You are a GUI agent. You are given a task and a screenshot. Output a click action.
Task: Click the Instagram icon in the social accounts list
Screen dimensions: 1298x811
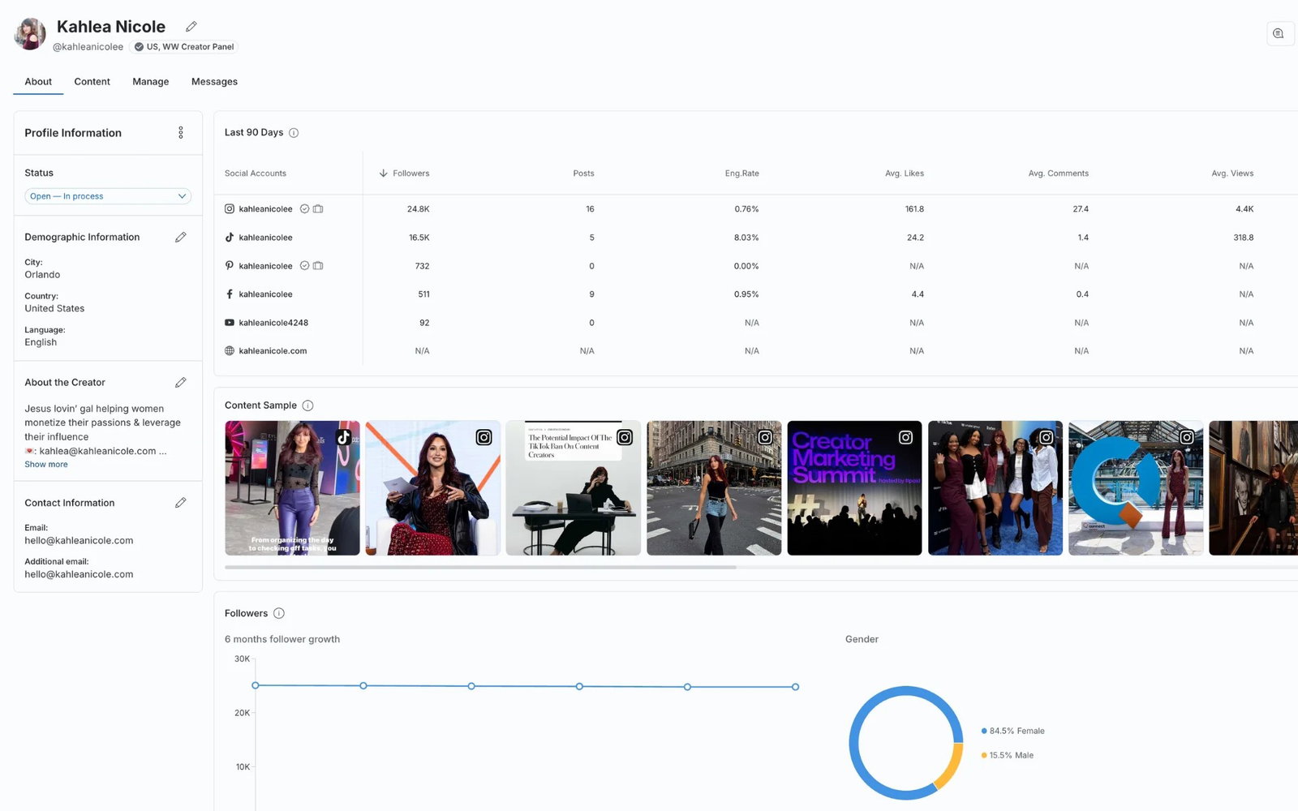230,208
